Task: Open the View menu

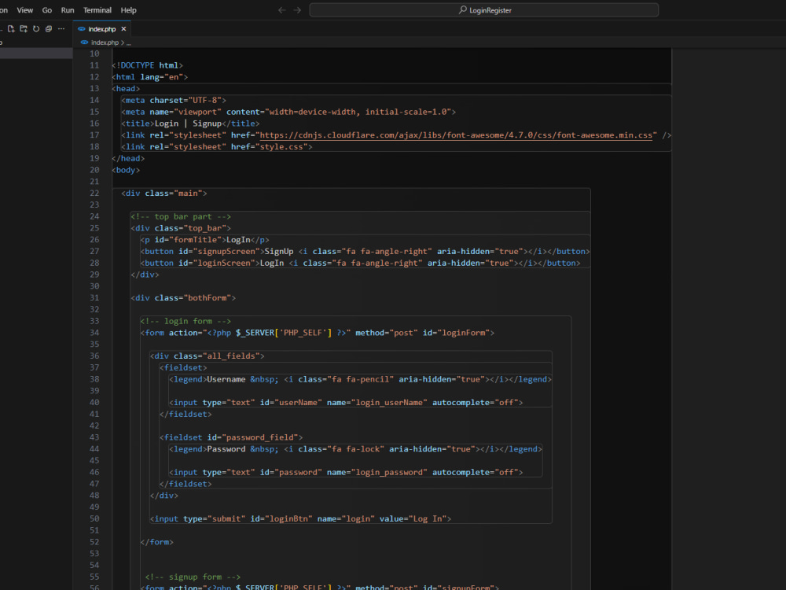Action: click(x=25, y=10)
